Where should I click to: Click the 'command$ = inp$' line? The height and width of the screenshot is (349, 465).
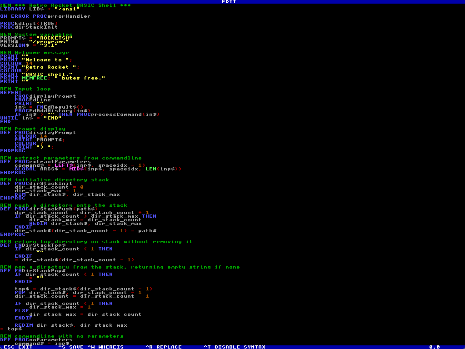click(42, 344)
